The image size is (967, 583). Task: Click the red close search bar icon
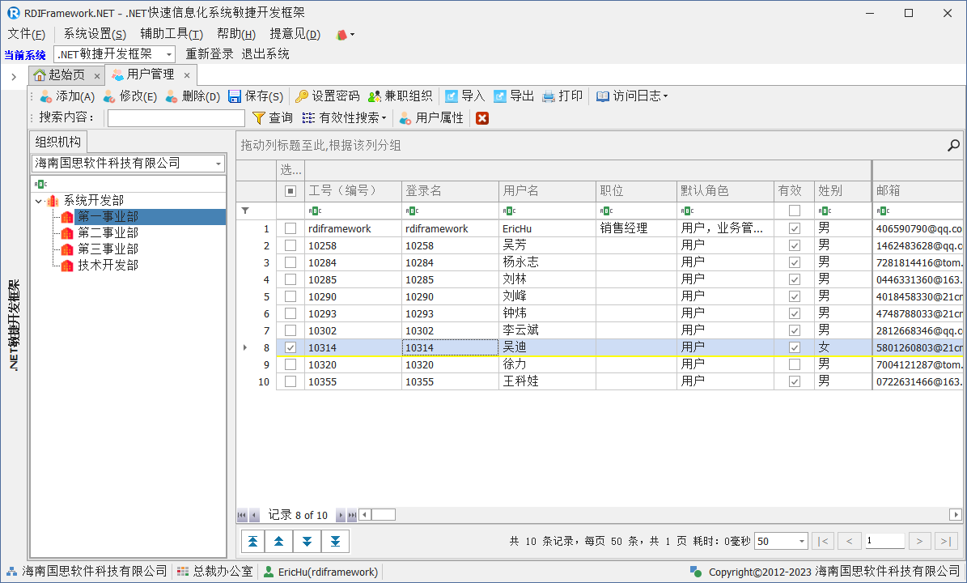tap(482, 118)
